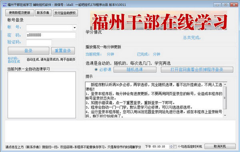Minimize the application window
This screenshot has width=240, height=152.
[217, 4]
